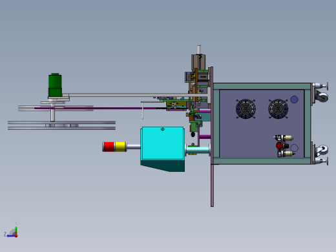Click the cyan cylindrical shaft beside the box
The width and height of the screenshot is (336, 252).
coord(198,149)
